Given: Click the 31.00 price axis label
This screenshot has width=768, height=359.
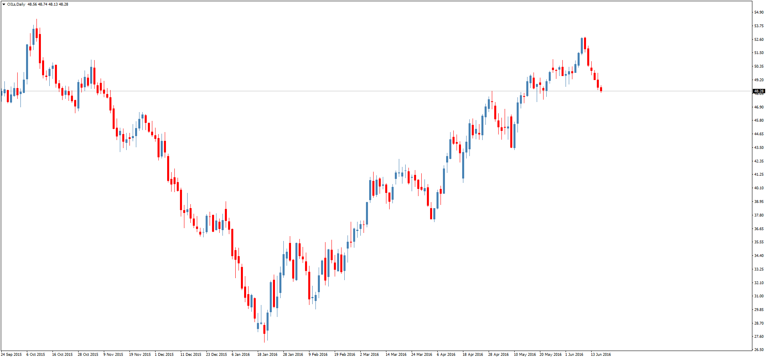Looking at the screenshot, I should [759, 296].
